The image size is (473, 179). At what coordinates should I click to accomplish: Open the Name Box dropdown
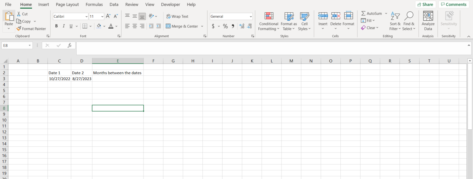30,45
